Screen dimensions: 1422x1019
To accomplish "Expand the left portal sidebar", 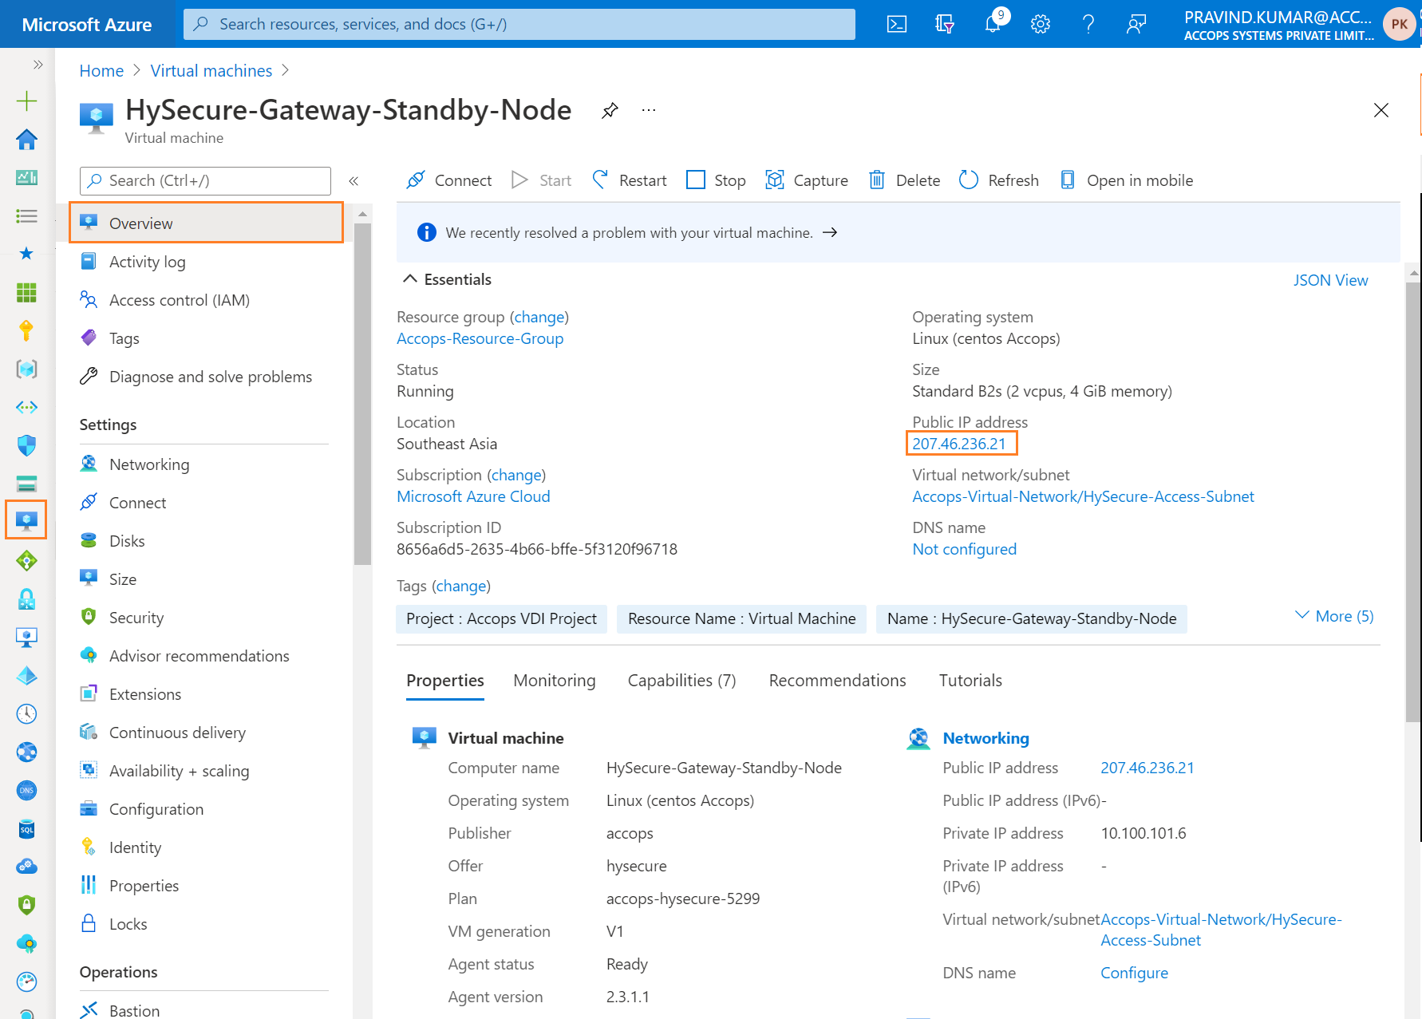I will [38, 65].
